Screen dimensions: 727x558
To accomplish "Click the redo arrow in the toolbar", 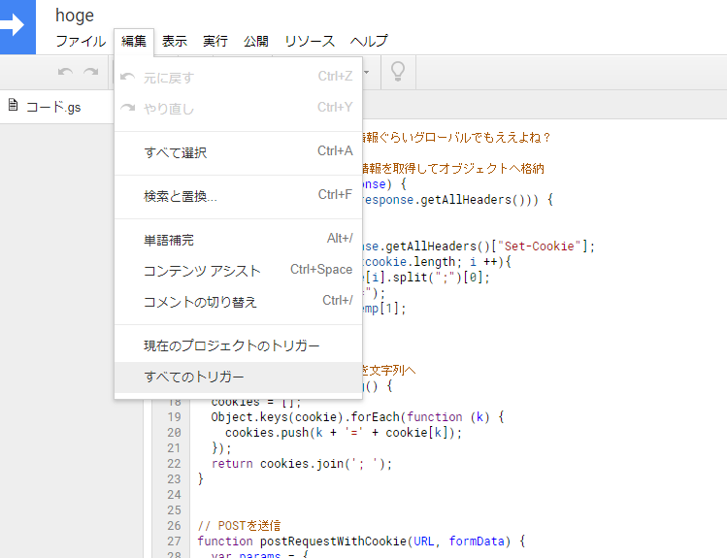I will 90,71.
